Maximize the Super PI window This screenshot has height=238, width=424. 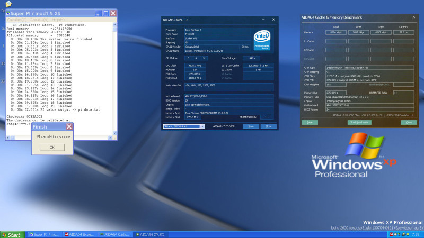pyautogui.click(x=105, y=13)
